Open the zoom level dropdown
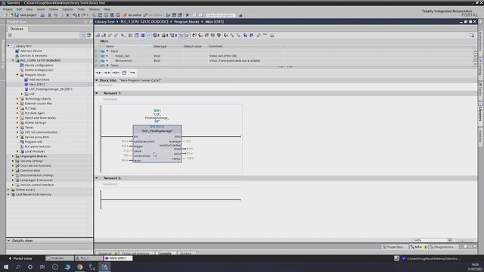Viewport: 484px width, 272px height. point(450,240)
